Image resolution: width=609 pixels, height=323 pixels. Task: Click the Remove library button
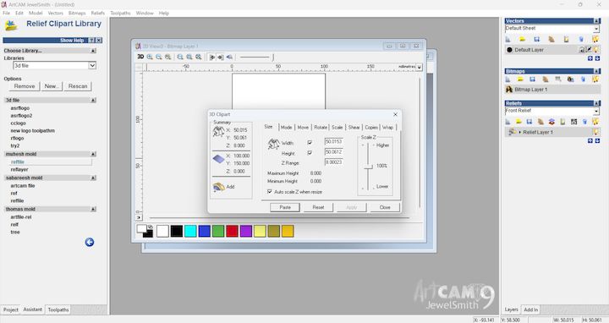[25, 86]
